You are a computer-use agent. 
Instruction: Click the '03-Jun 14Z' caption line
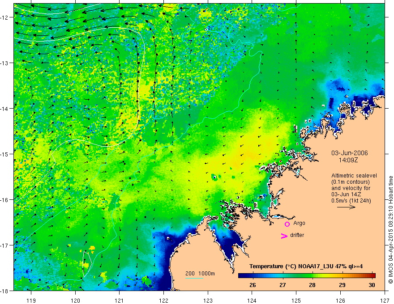click(347, 194)
